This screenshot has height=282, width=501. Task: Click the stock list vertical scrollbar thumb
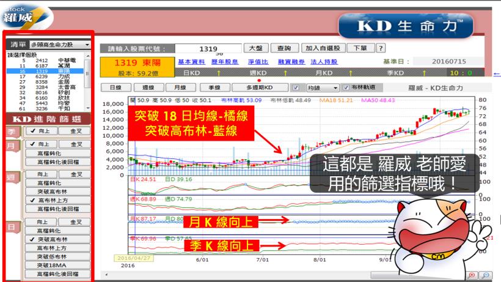point(88,73)
